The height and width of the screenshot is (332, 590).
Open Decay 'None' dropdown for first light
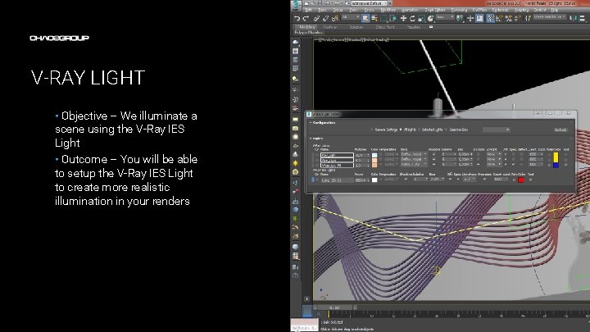click(493, 154)
